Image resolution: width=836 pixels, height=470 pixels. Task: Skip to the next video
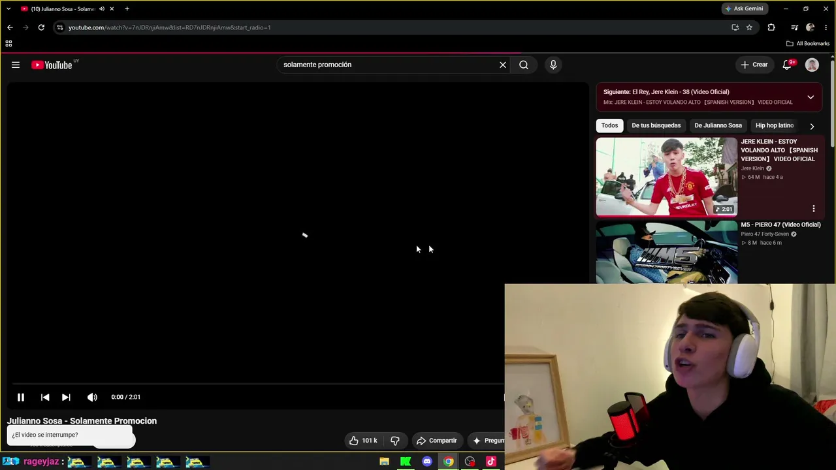tap(66, 397)
